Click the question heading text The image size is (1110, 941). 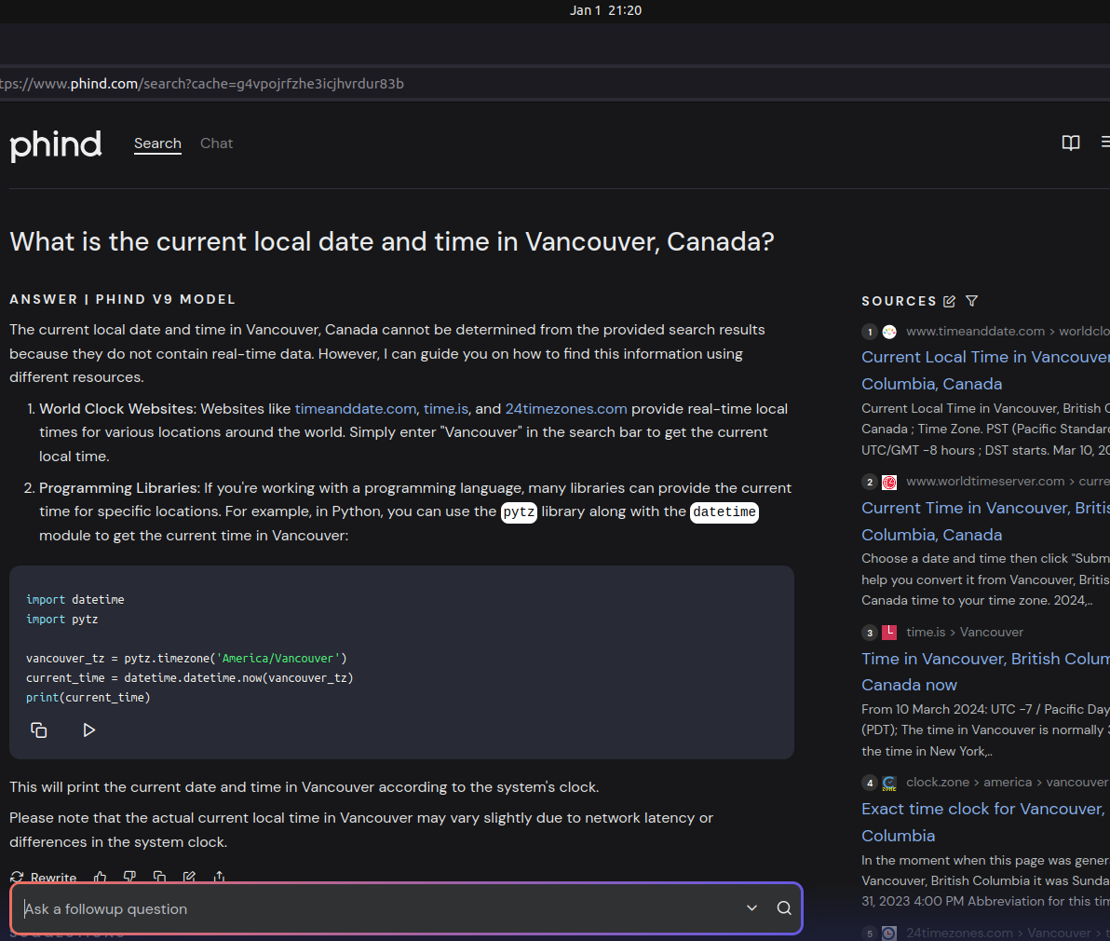391,241
